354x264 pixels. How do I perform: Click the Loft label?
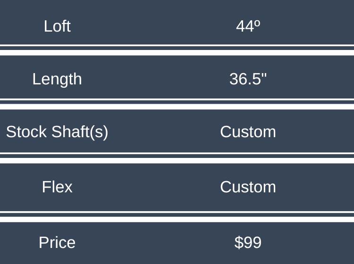[57, 26]
